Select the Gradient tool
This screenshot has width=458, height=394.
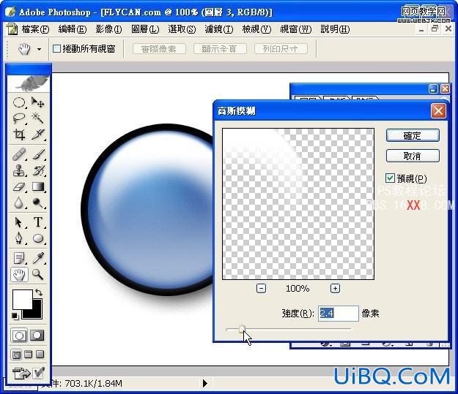point(37,187)
